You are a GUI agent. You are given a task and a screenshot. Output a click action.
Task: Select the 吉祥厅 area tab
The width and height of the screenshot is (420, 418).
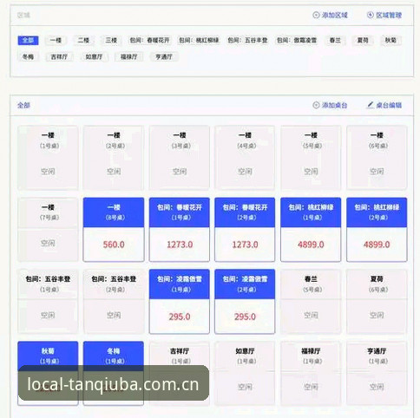[59, 56]
